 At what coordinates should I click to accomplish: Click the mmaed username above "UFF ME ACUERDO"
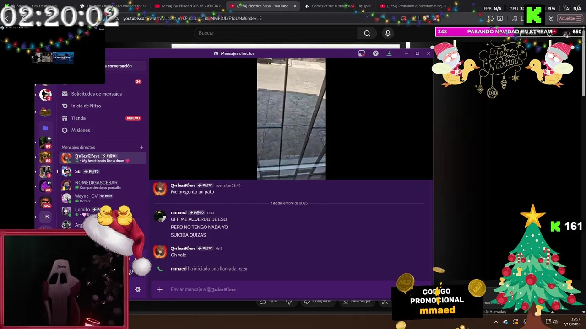coord(179,212)
